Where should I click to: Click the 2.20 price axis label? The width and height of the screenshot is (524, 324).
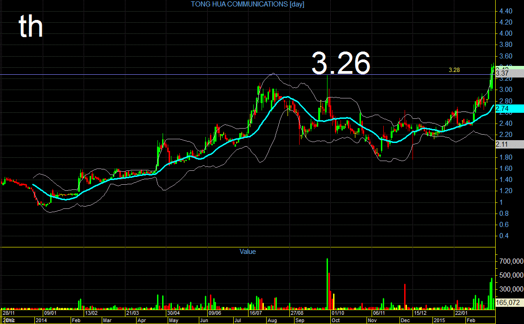pyautogui.click(x=505, y=134)
